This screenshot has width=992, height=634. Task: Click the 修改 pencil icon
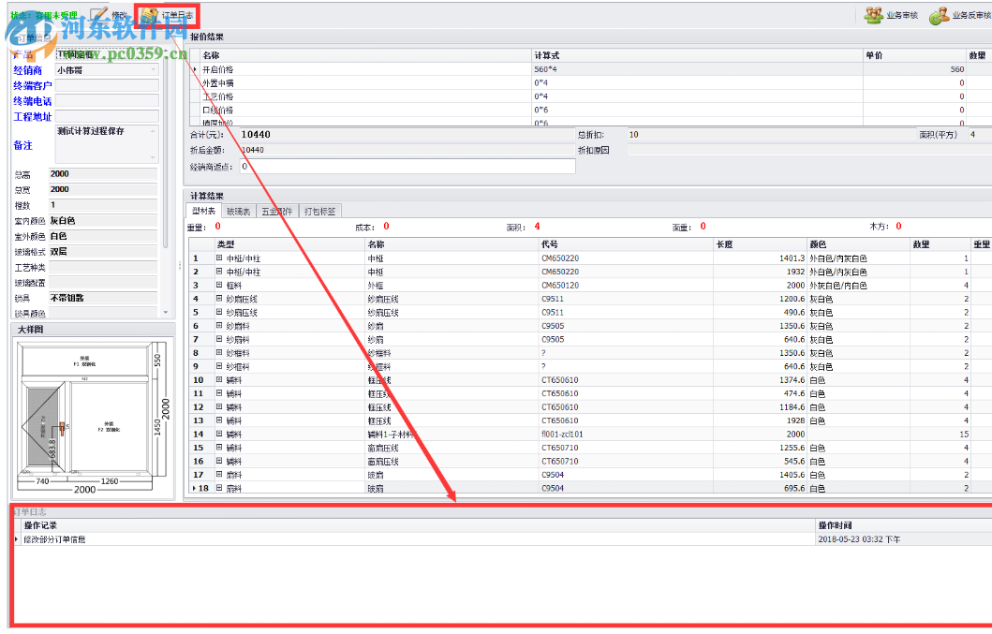(98, 14)
